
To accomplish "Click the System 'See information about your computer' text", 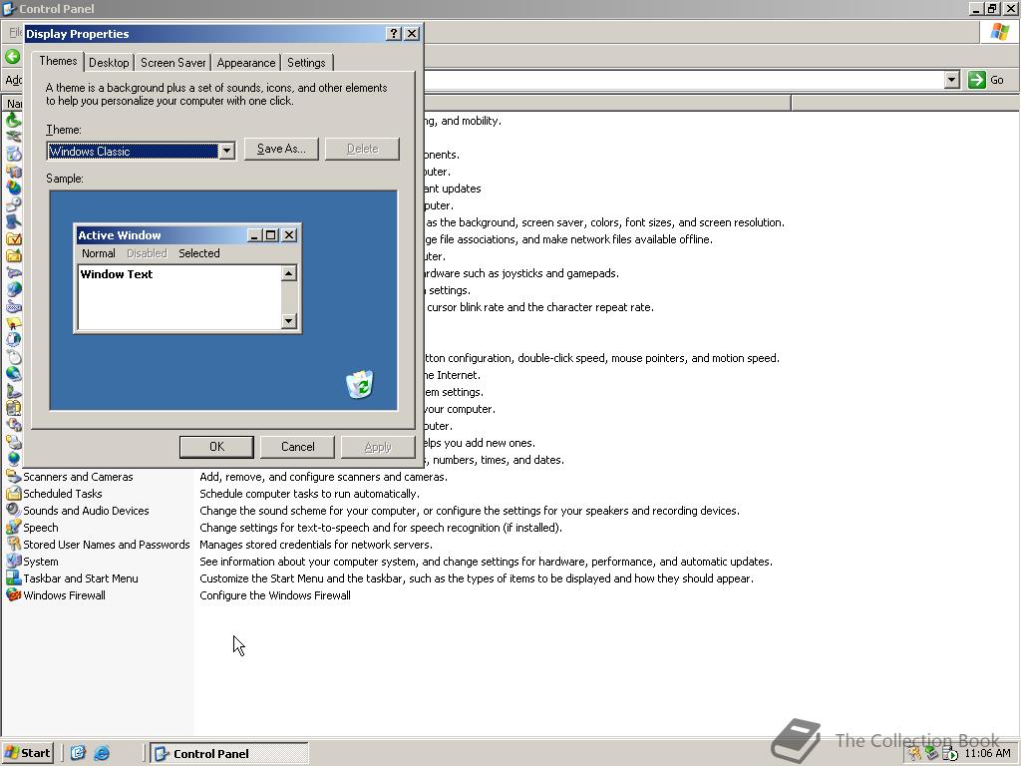I will click(486, 562).
